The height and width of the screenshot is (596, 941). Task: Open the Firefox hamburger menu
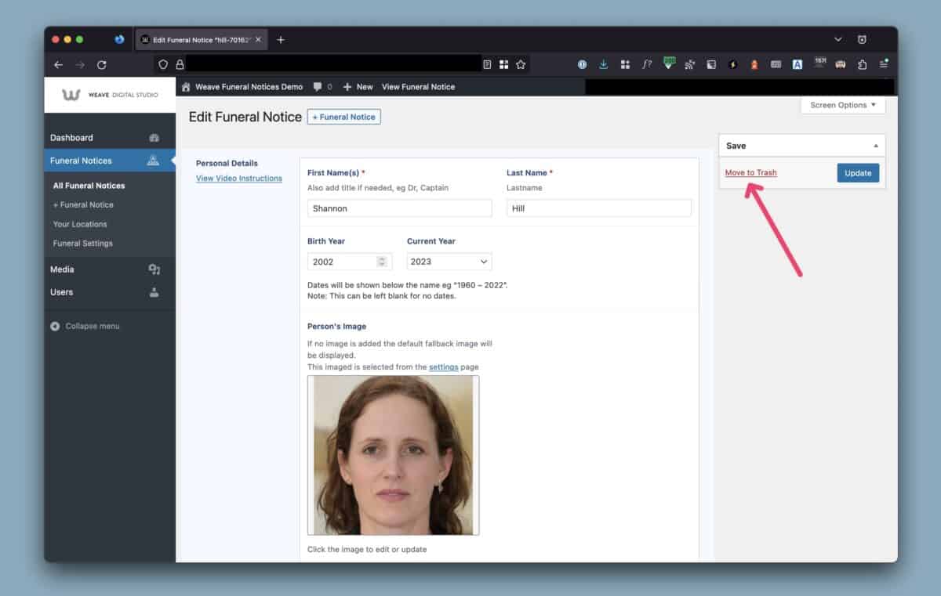click(884, 65)
